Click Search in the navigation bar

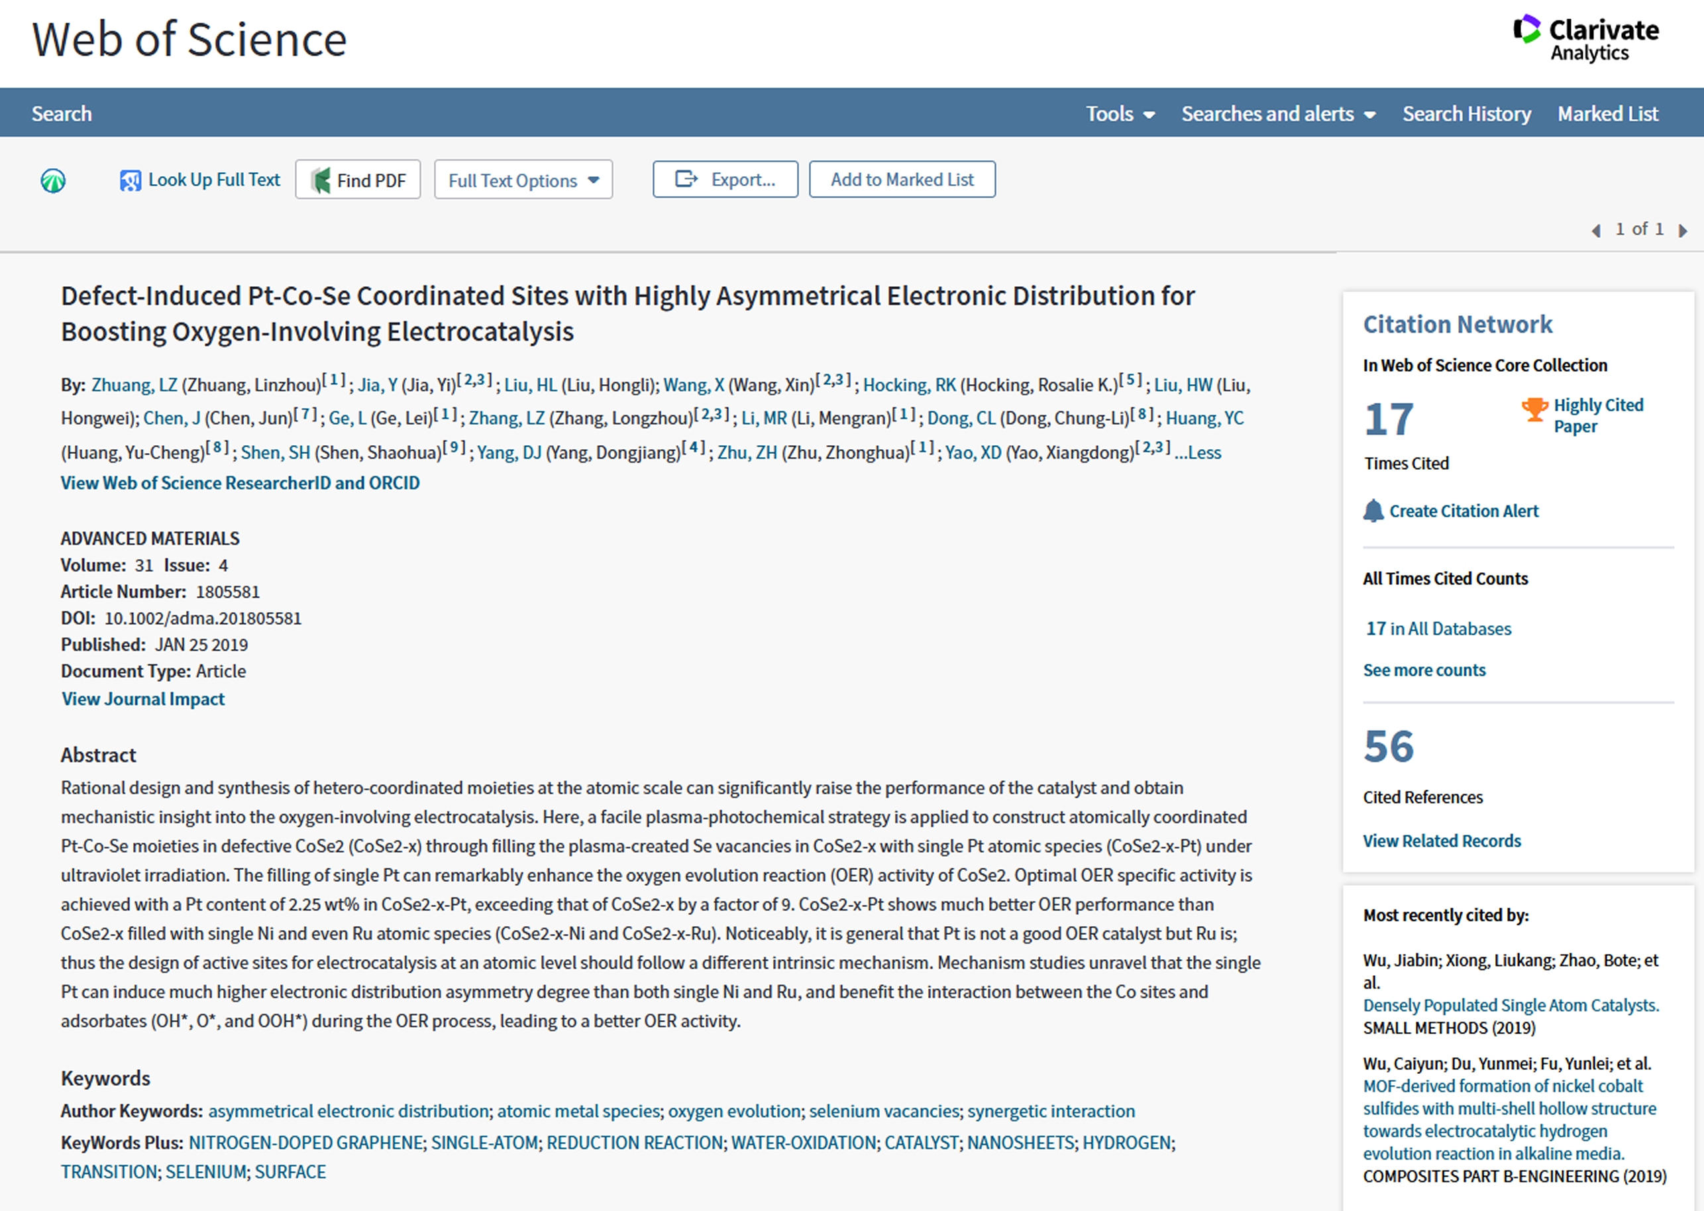coord(62,113)
